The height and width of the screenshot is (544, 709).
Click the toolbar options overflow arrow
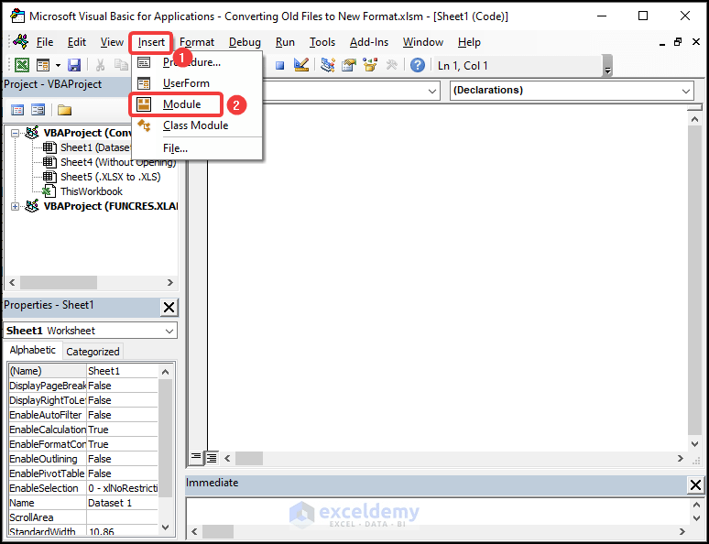pyautogui.click(x=608, y=66)
